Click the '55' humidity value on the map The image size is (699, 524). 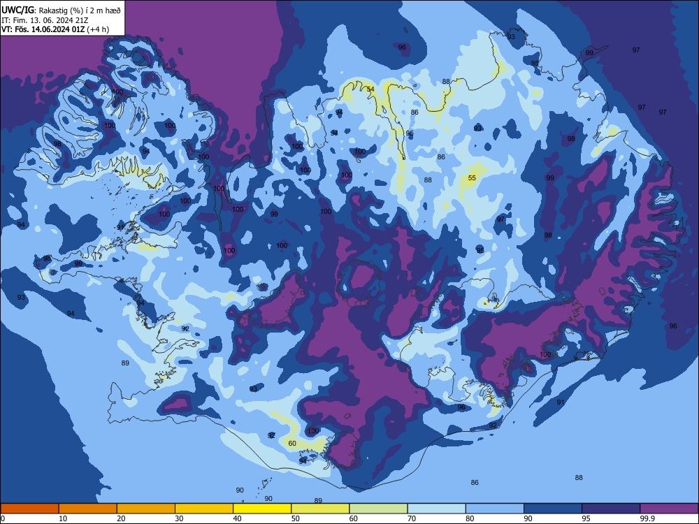472,177
